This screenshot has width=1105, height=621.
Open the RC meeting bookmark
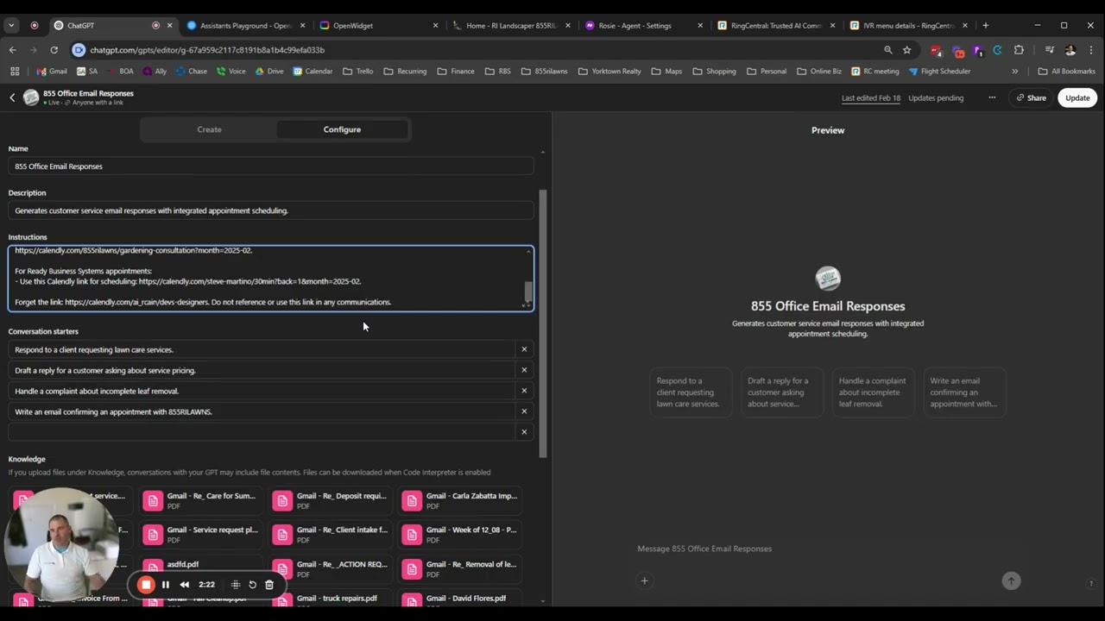click(875, 72)
